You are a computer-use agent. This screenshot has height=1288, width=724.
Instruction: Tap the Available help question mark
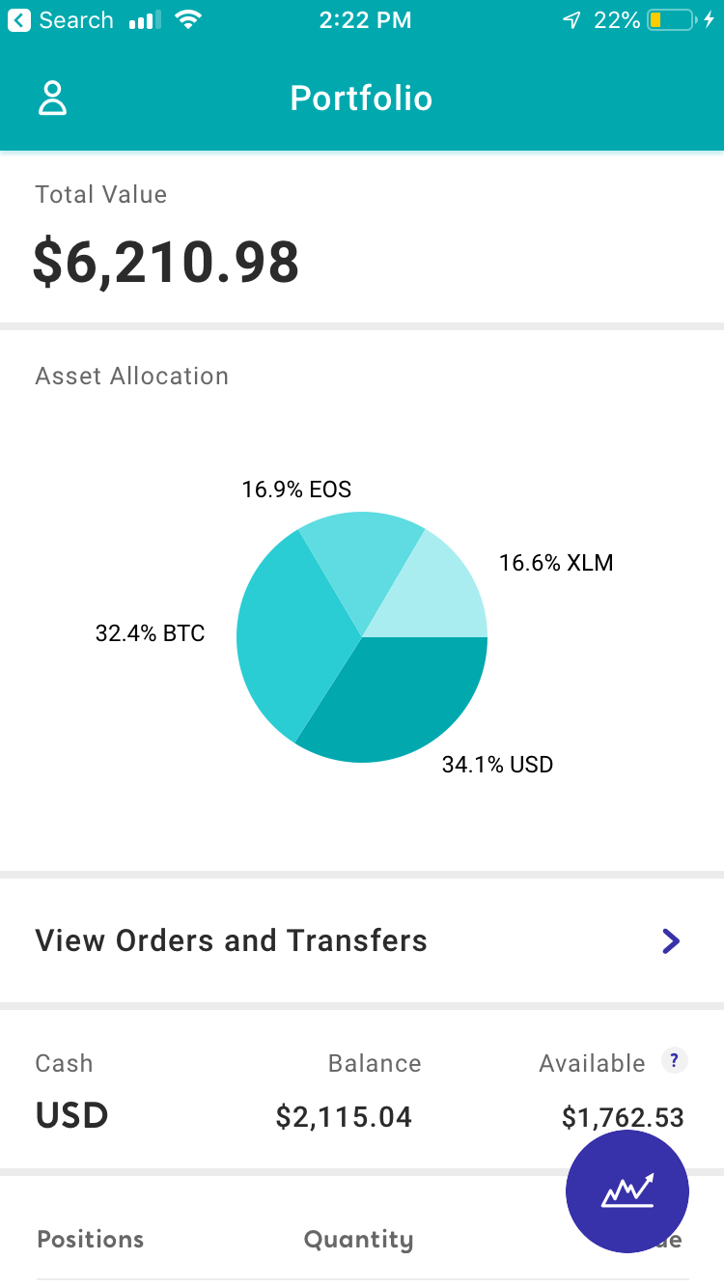pyautogui.click(x=674, y=1061)
